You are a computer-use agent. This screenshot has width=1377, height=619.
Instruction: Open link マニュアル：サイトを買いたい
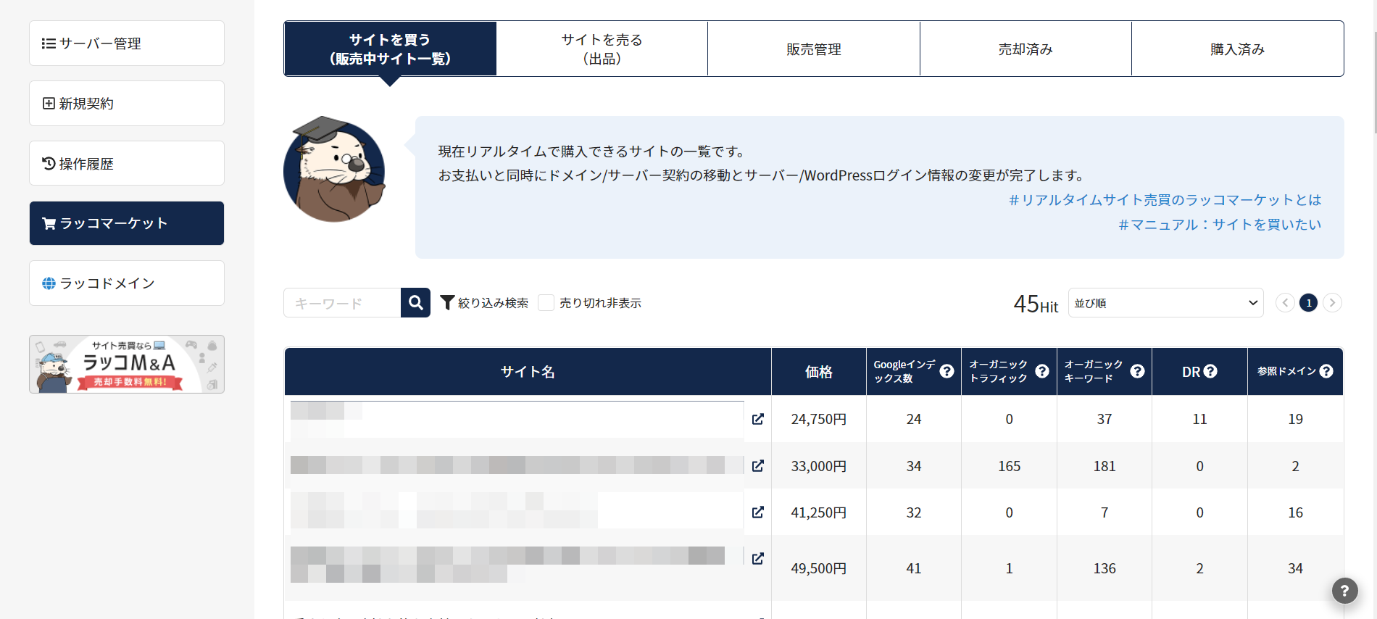pos(1220,225)
